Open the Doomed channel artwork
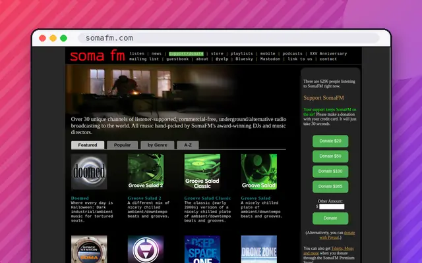The width and height of the screenshot is (422, 263). [x=89, y=172]
